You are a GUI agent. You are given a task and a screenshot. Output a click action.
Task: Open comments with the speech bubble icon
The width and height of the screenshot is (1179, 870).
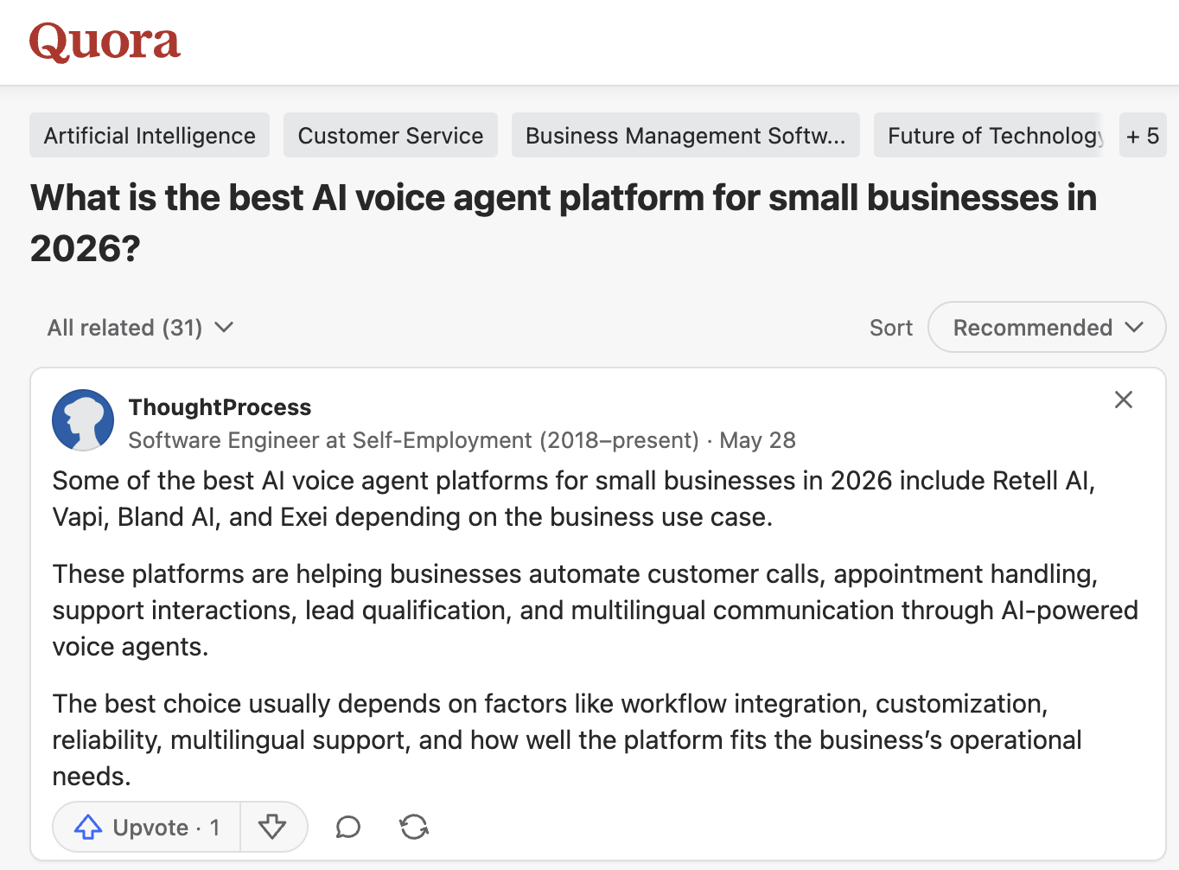[x=347, y=828]
